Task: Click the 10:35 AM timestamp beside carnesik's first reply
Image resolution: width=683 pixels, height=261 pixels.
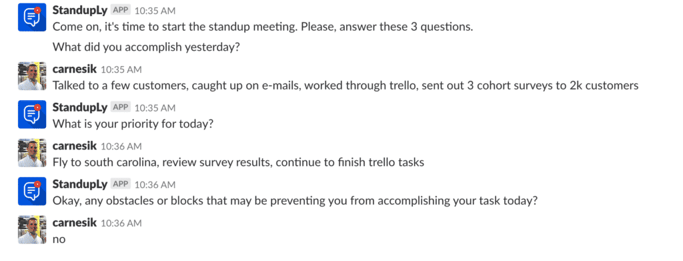Action: 121,69
